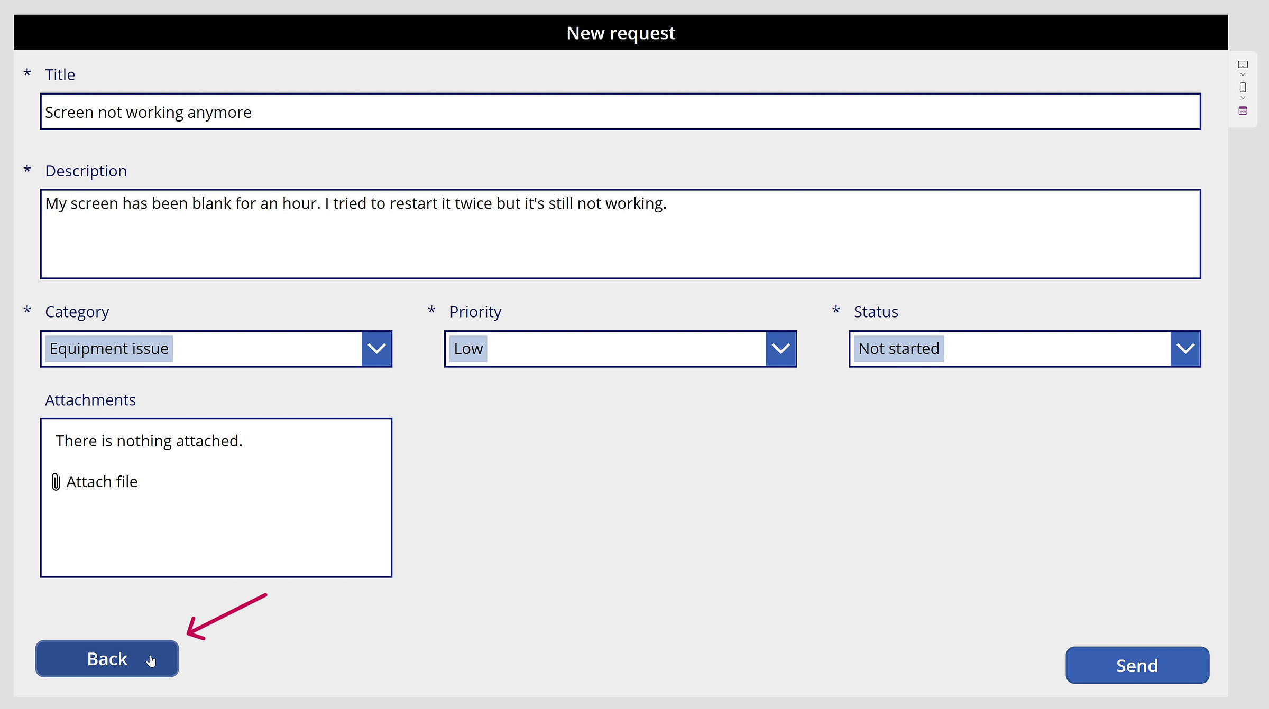
Task: Click the paperclip attach icon
Action: tap(56, 482)
